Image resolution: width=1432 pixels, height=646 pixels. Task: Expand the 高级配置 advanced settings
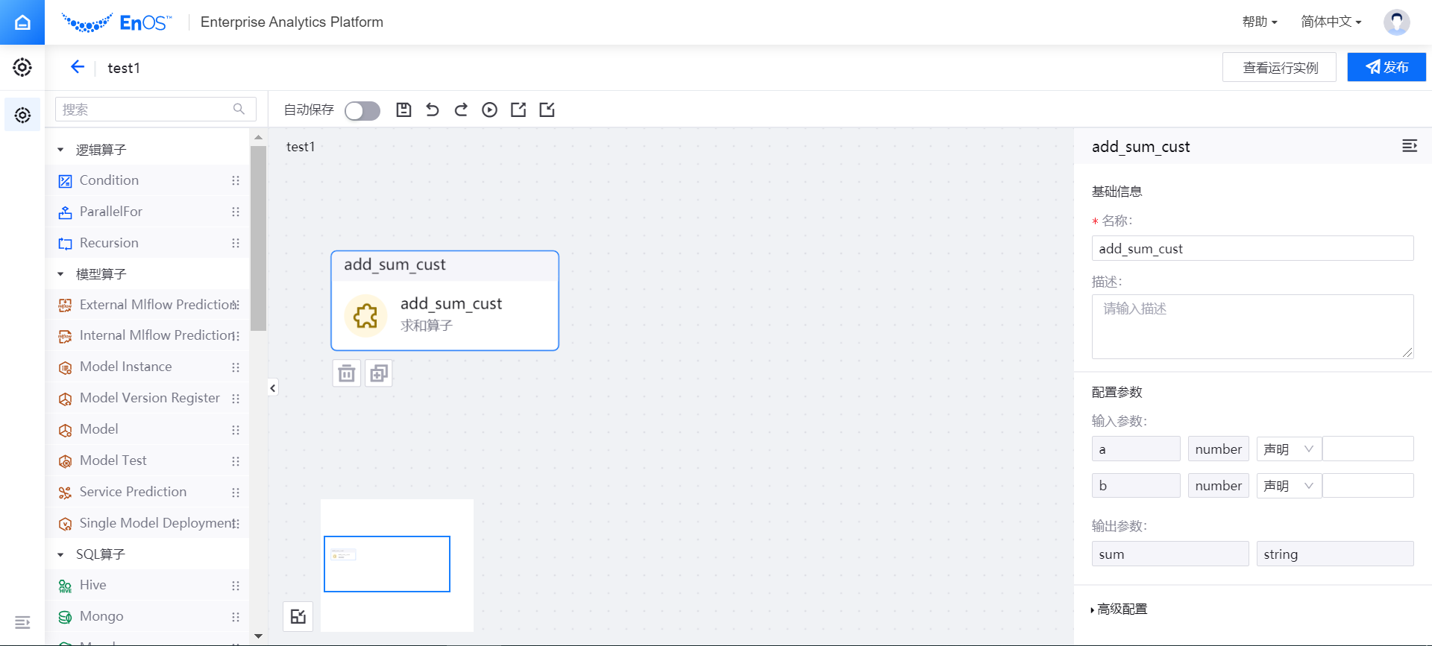tap(1119, 609)
